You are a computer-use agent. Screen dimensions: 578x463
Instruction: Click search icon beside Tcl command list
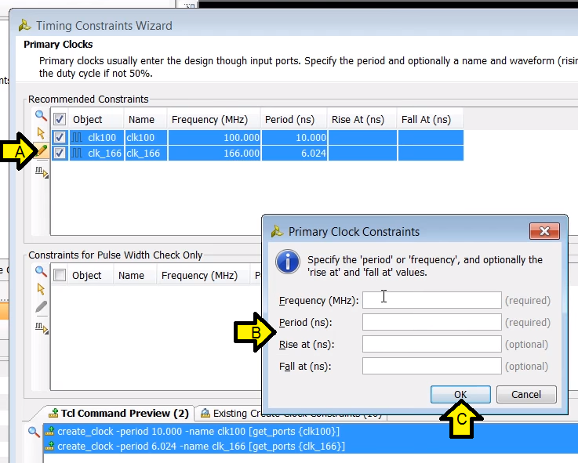coord(34,432)
